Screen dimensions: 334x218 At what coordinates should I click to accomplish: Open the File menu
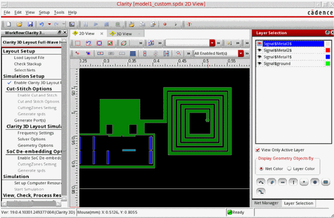(7, 12)
